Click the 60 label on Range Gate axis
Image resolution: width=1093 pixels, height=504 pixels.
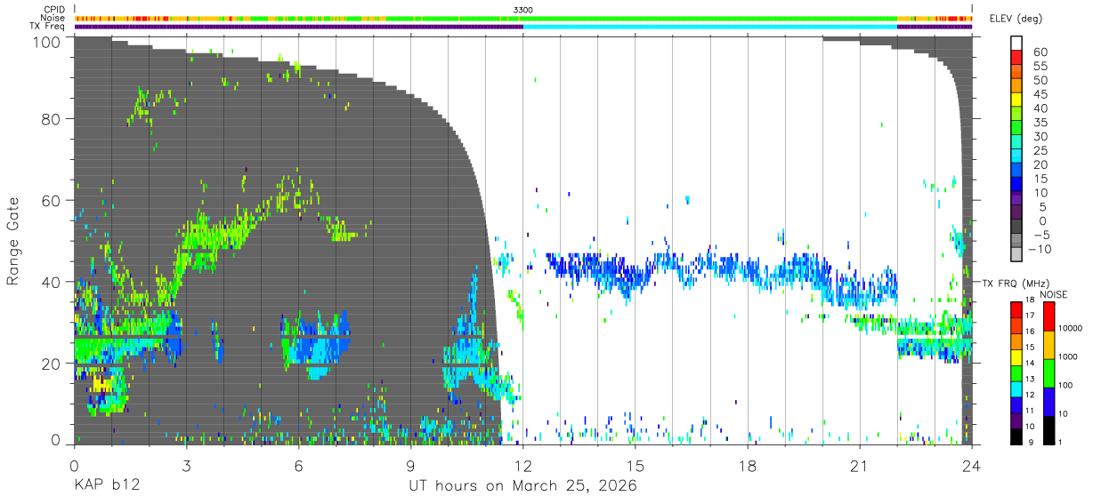(51, 200)
